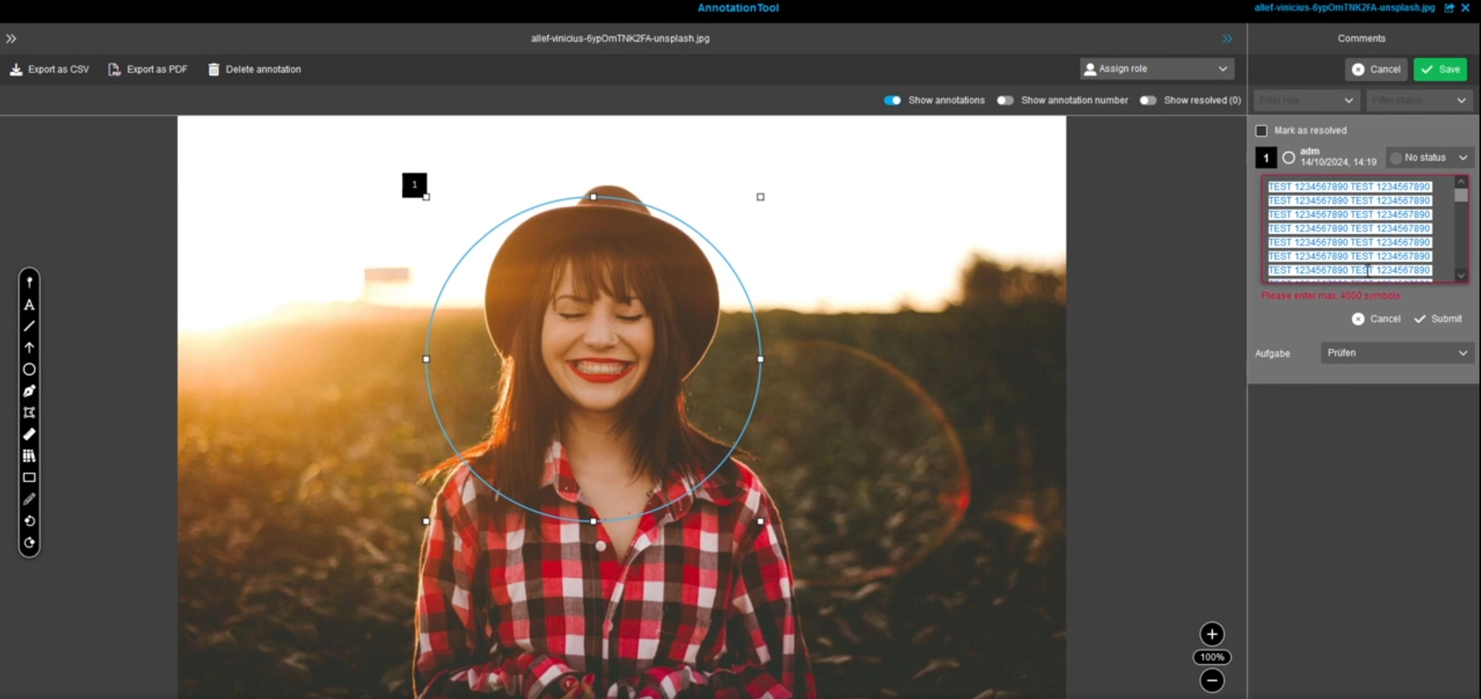1481x699 pixels.
Task: Select the pen nib drawing tool
Action: 29,391
